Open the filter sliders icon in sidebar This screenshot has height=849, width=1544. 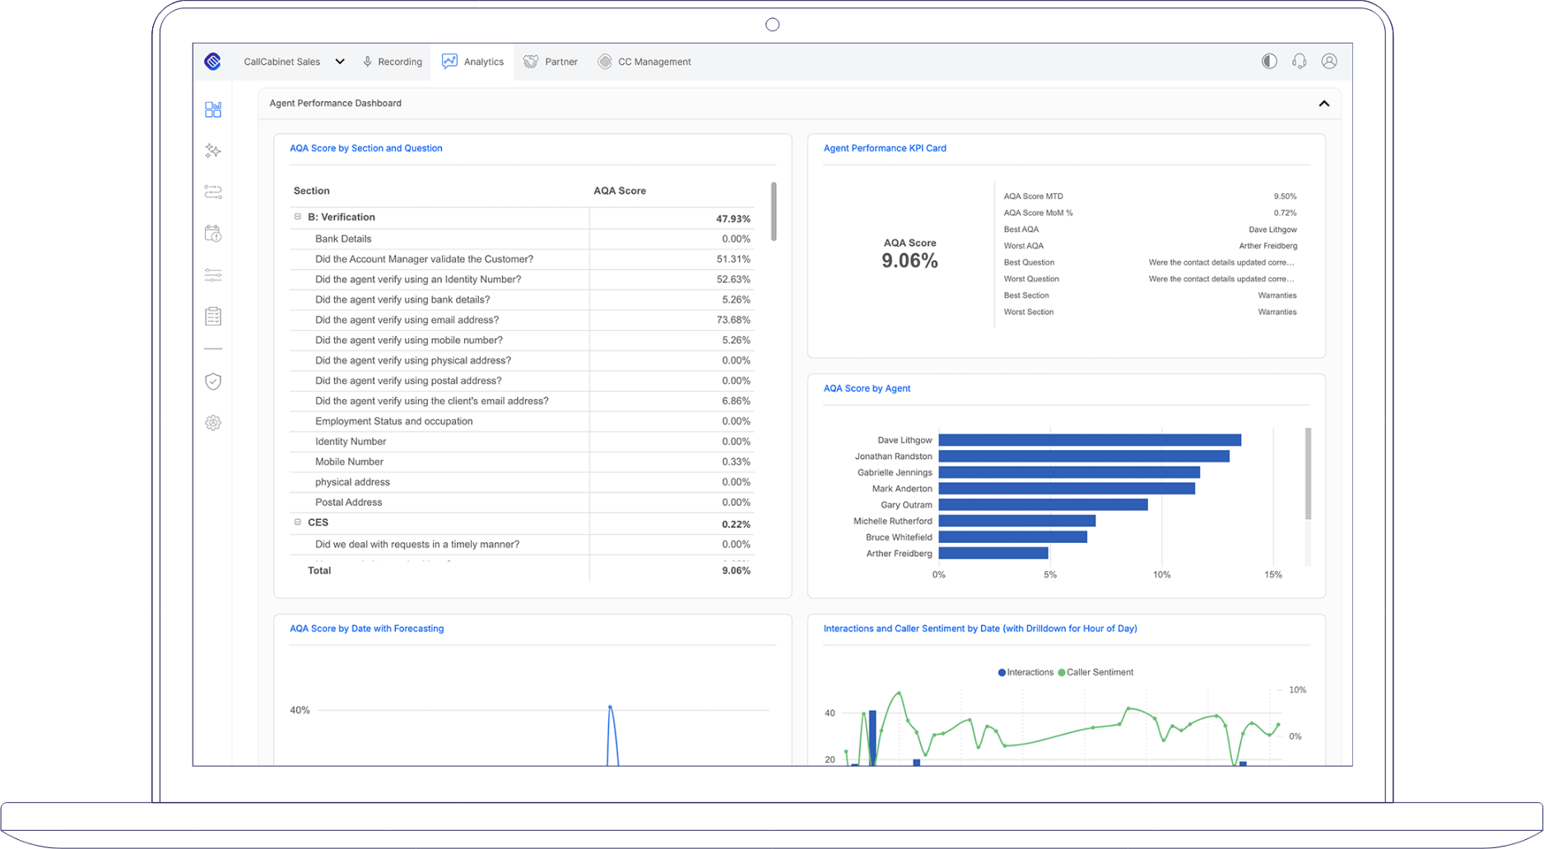coord(212,275)
